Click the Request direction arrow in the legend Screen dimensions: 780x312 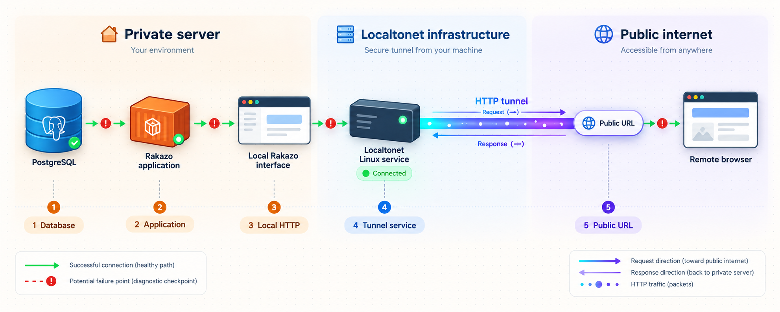coord(599,261)
